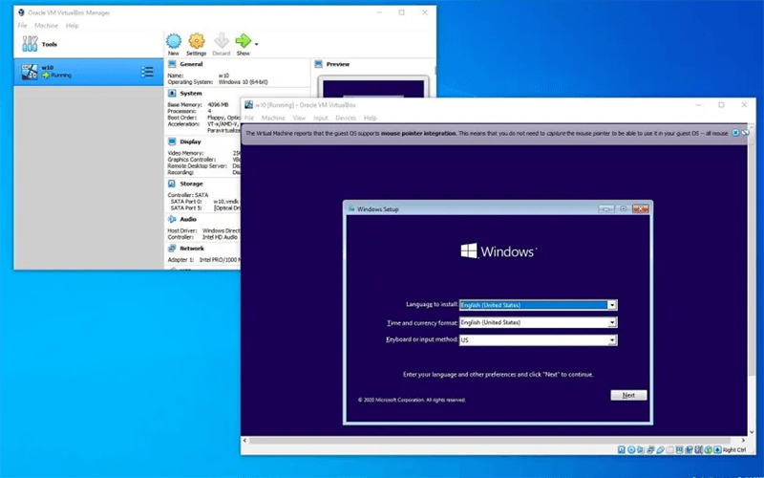Open File menu in w10 VM window
Image resolution: width=764 pixels, height=478 pixels.
tap(249, 118)
